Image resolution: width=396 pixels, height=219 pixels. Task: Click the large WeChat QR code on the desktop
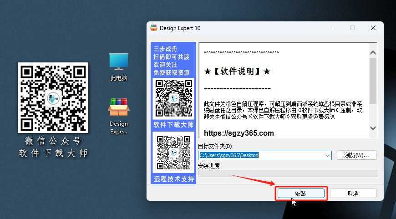tap(53, 97)
